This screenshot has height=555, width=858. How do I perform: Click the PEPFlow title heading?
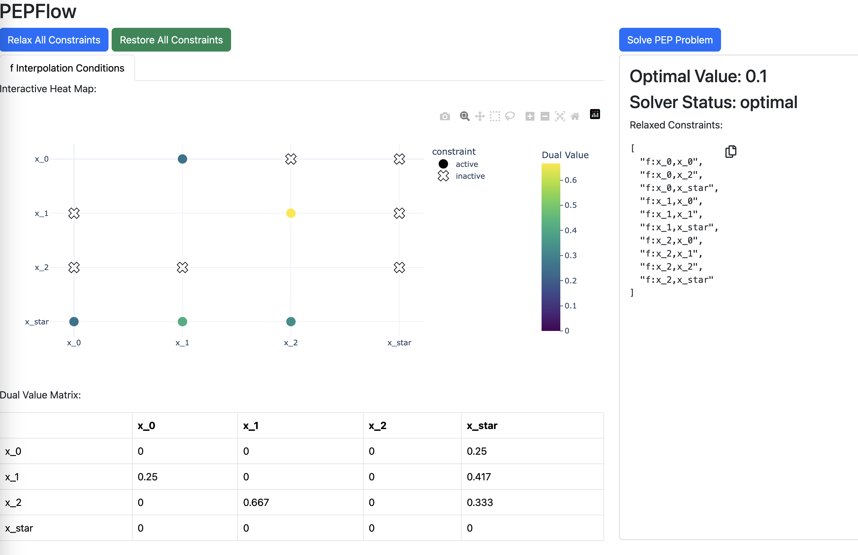pyautogui.click(x=38, y=11)
